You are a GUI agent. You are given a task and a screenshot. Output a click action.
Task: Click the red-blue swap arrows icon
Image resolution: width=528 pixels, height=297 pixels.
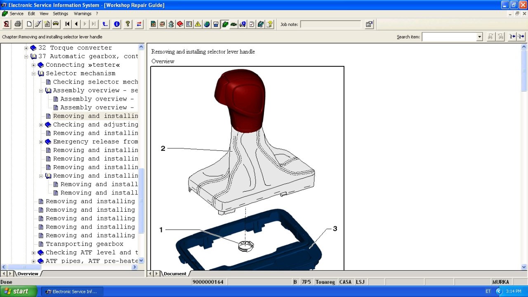[139, 24]
